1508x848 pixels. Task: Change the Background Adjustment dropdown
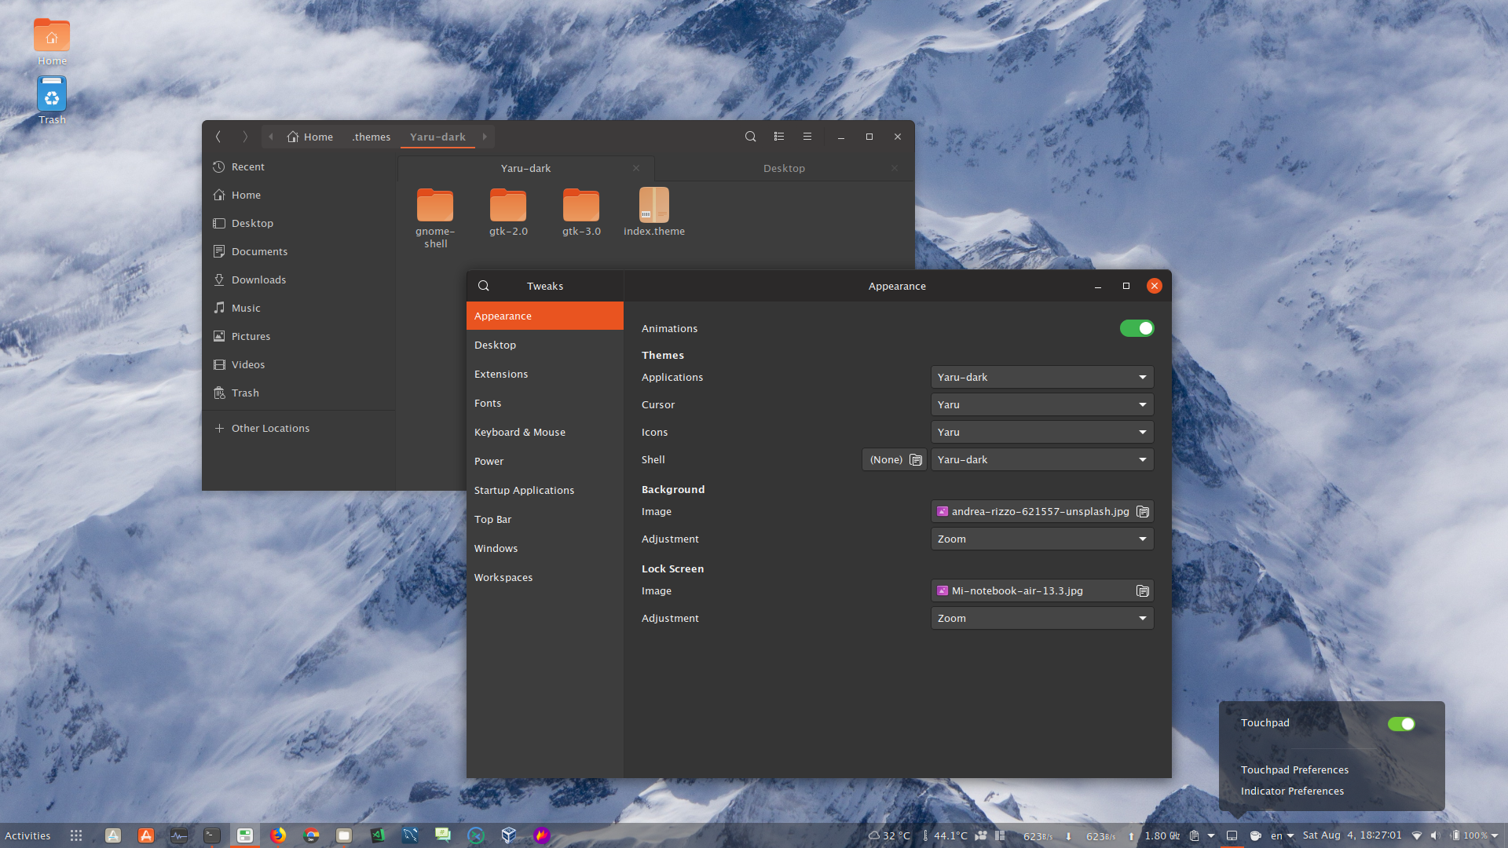point(1041,539)
